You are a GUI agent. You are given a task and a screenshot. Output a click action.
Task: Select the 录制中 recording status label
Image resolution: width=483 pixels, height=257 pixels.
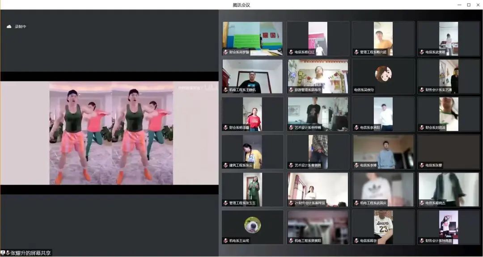[x=20, y=27]
